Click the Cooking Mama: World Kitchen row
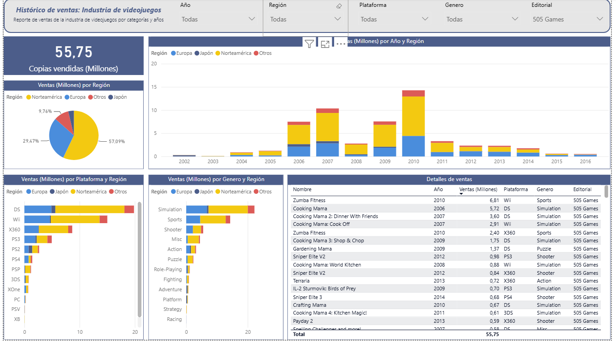 446,265
